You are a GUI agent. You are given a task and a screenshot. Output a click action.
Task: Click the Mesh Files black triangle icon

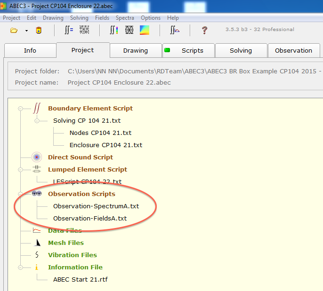click(38, 243)
